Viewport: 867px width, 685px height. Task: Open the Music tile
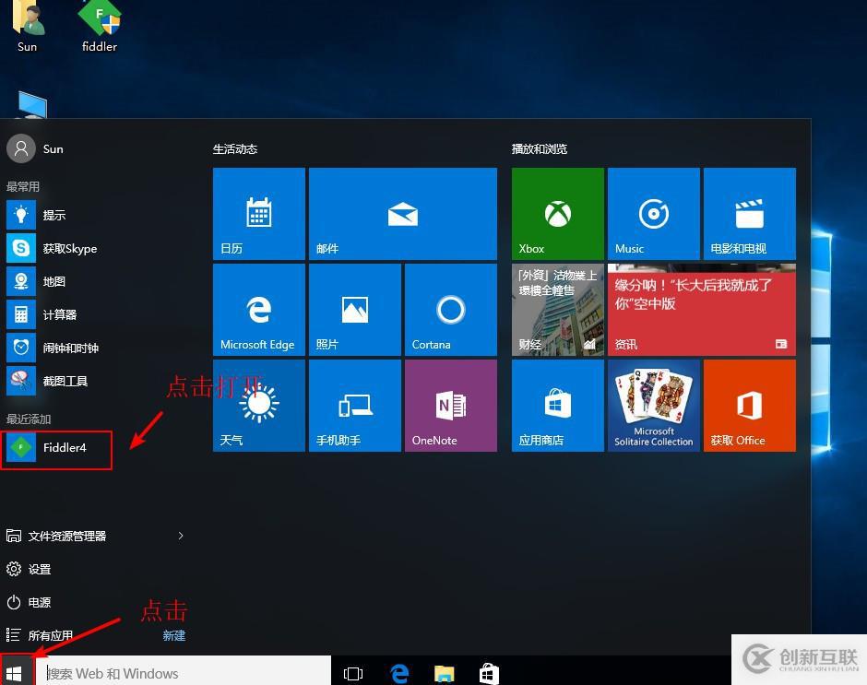point(653,213)
